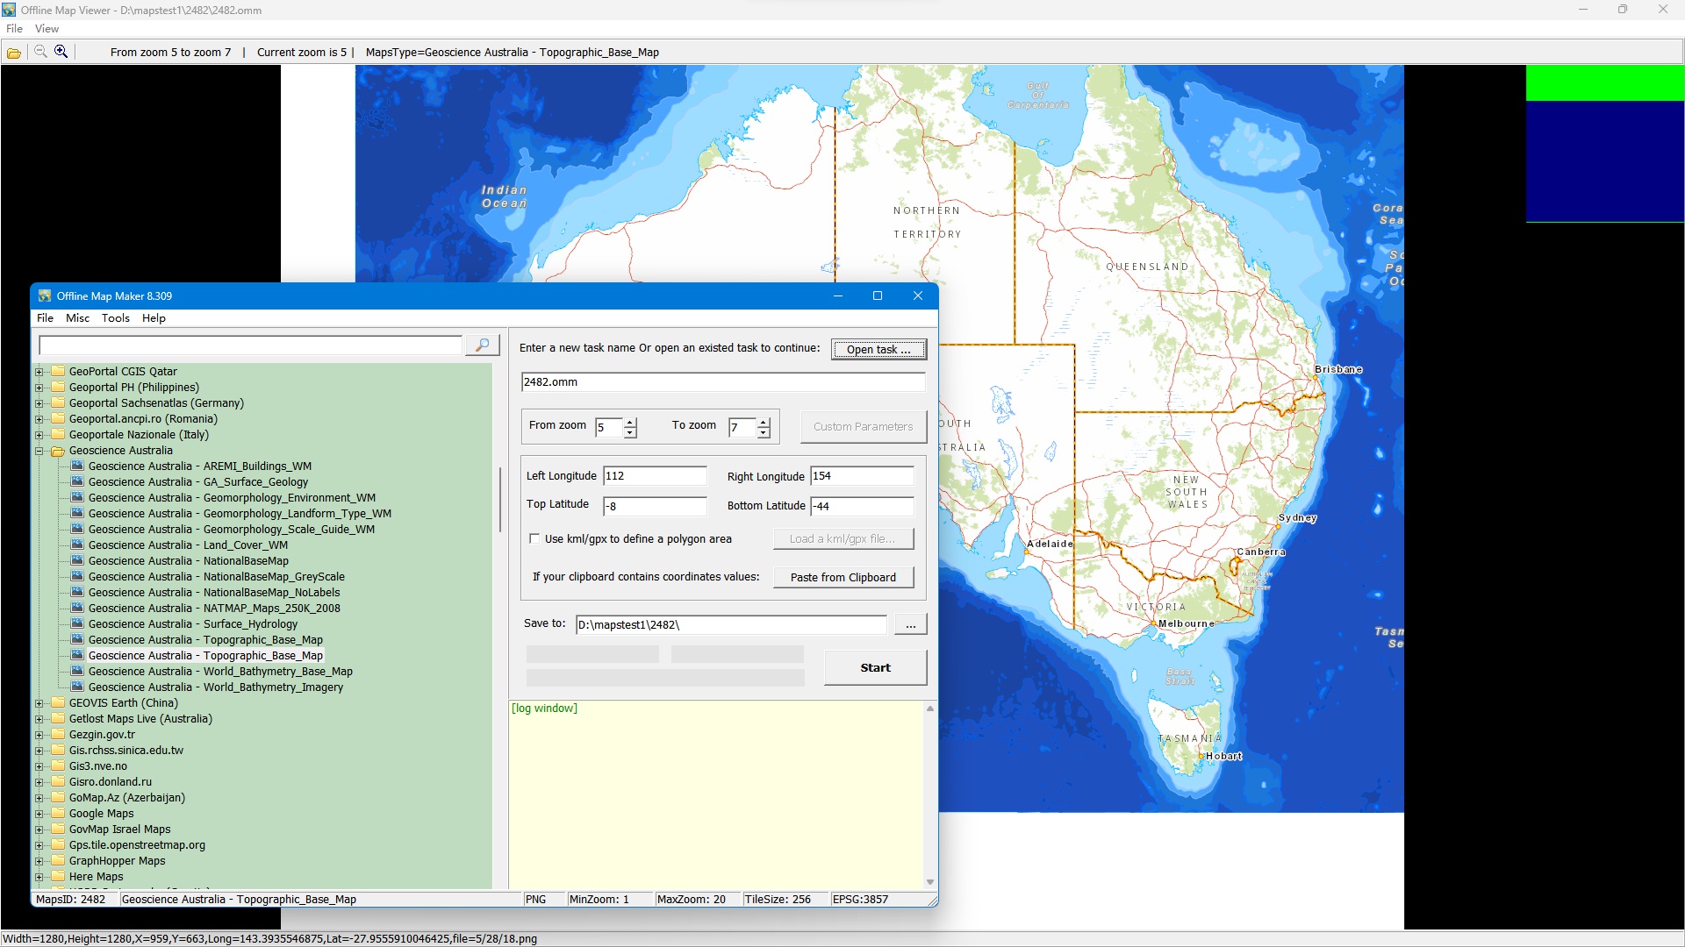Click the NATMAP_Maps_250K_2008 map icon

point(77,608)
